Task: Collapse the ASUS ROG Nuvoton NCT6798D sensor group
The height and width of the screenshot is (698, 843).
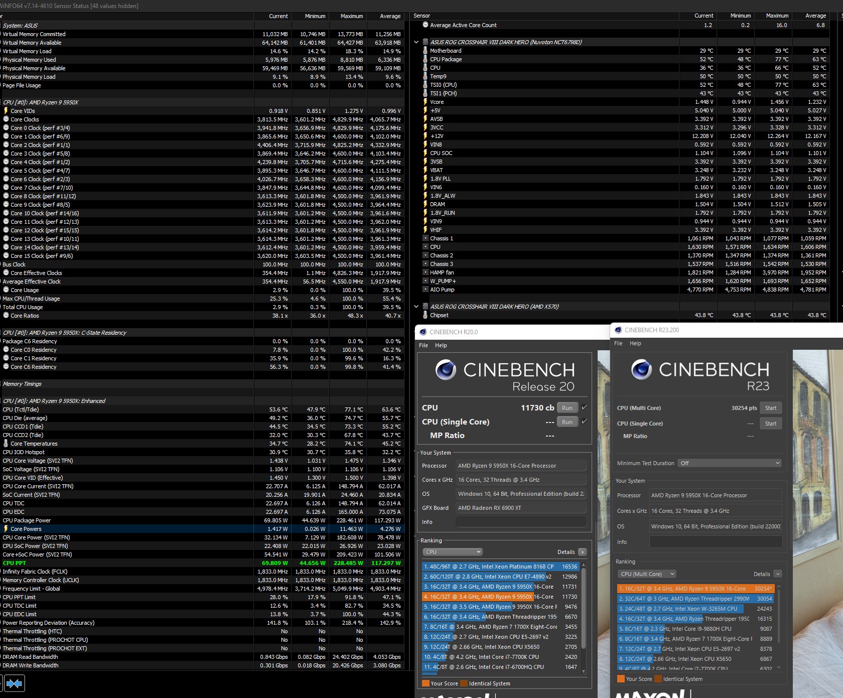Action: (416, 42)
